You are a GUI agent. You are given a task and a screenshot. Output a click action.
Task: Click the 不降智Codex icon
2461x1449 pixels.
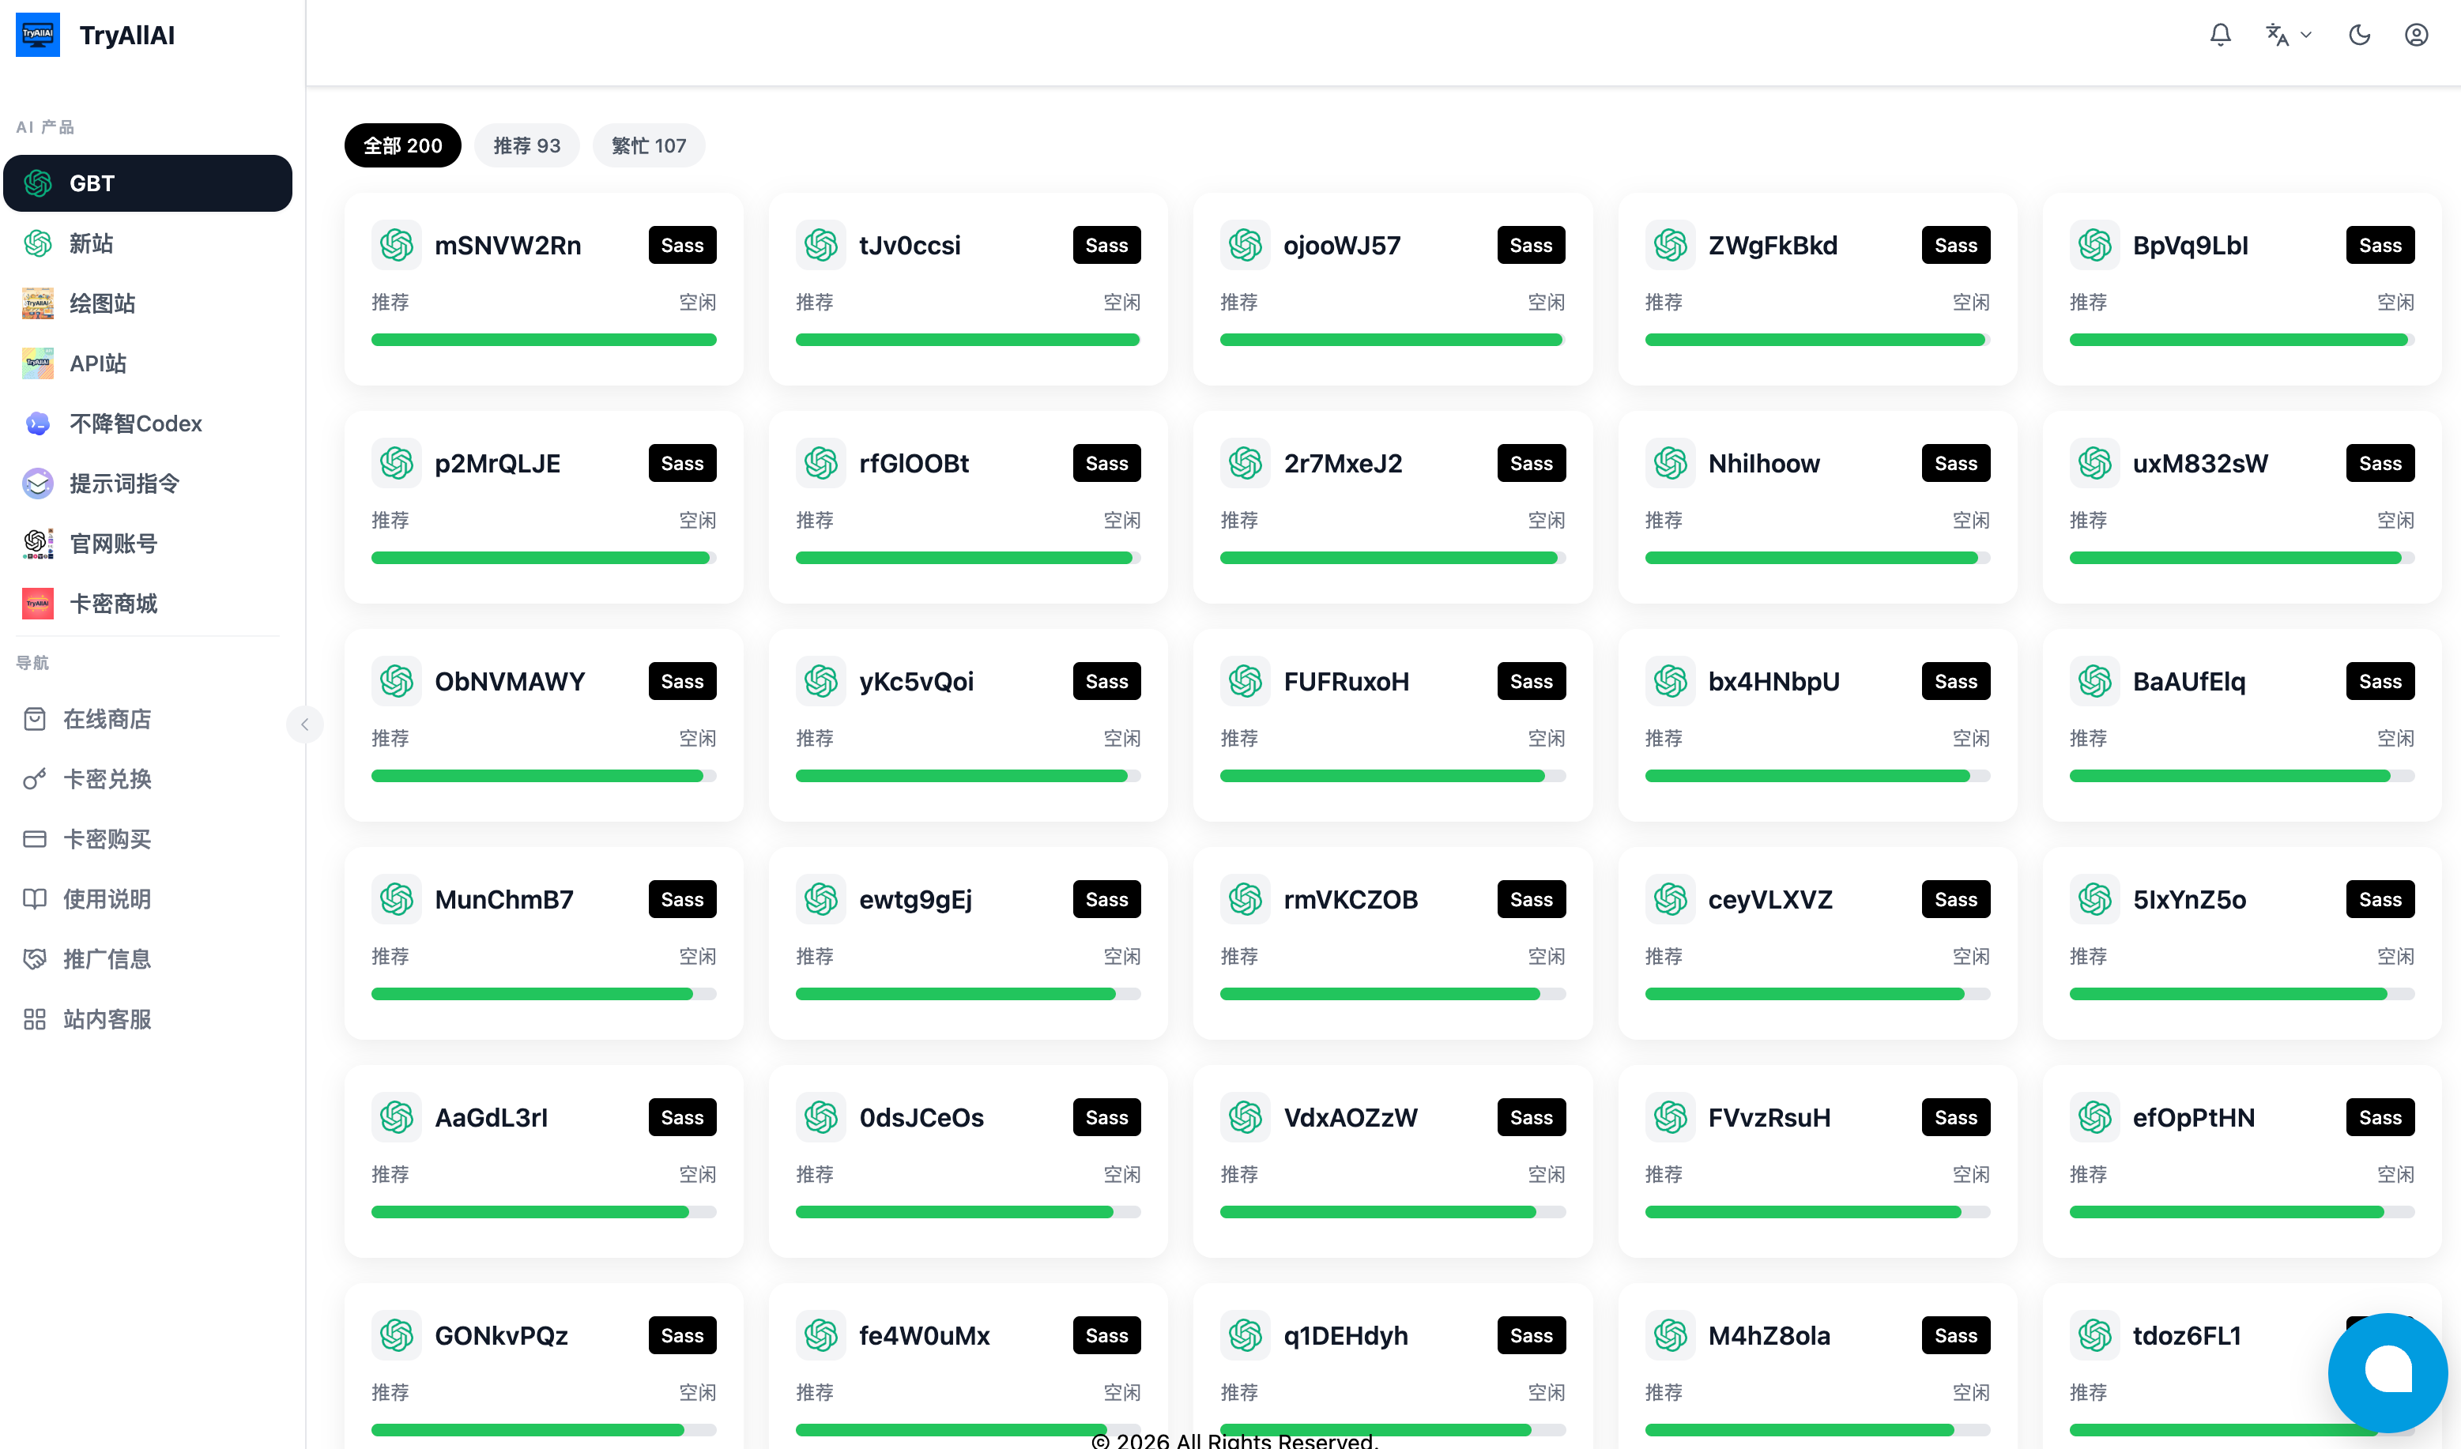[38, 423]
